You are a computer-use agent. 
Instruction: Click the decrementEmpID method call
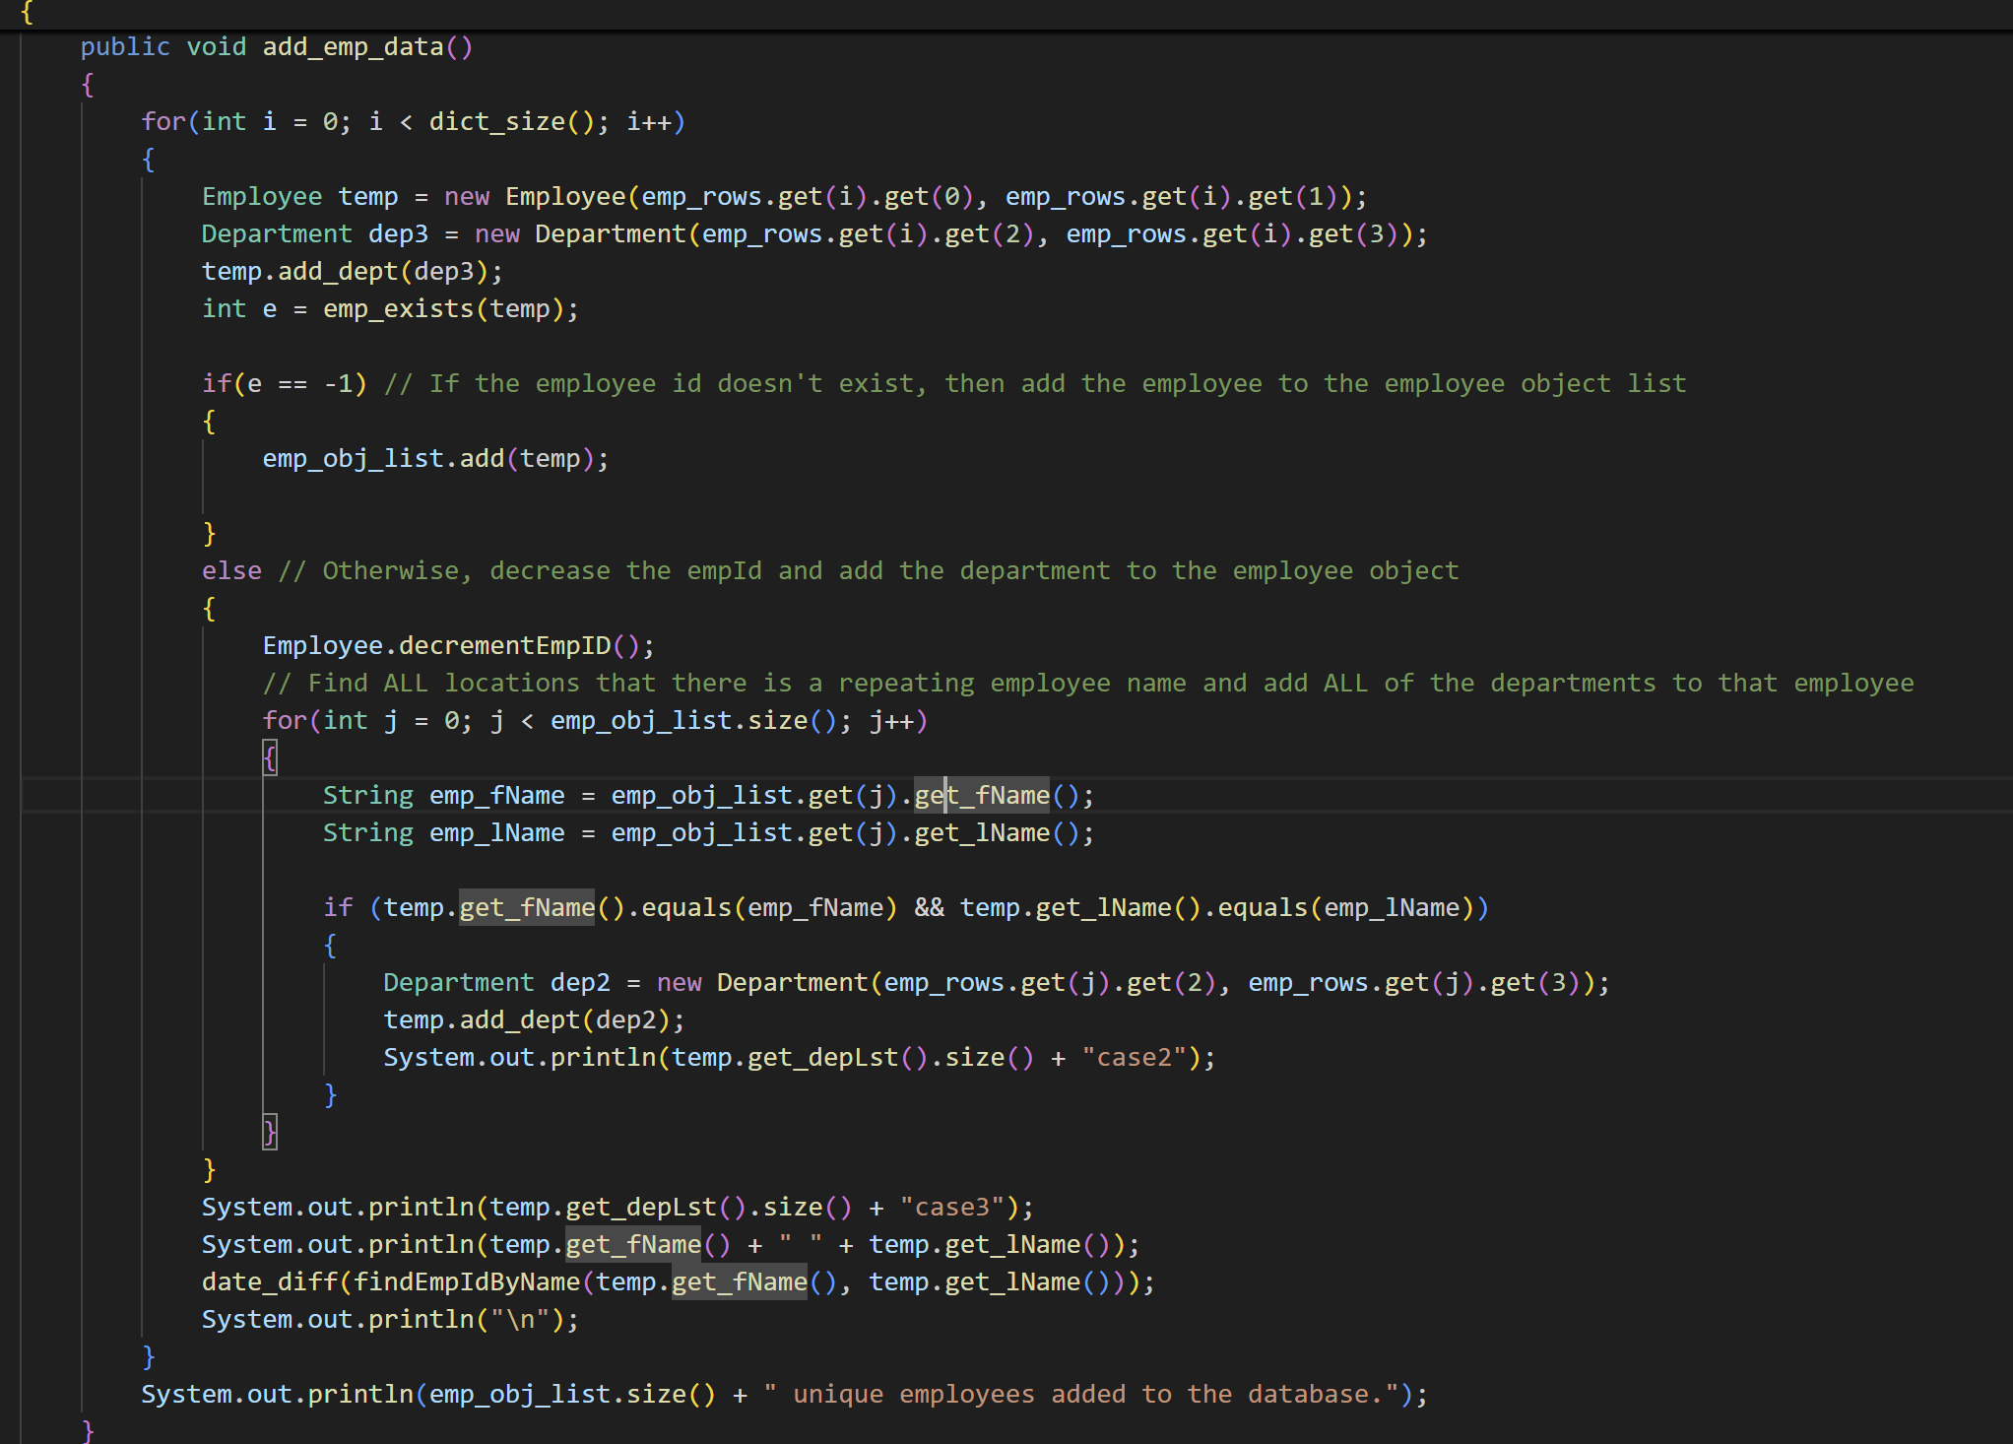(x=504, y=646)
